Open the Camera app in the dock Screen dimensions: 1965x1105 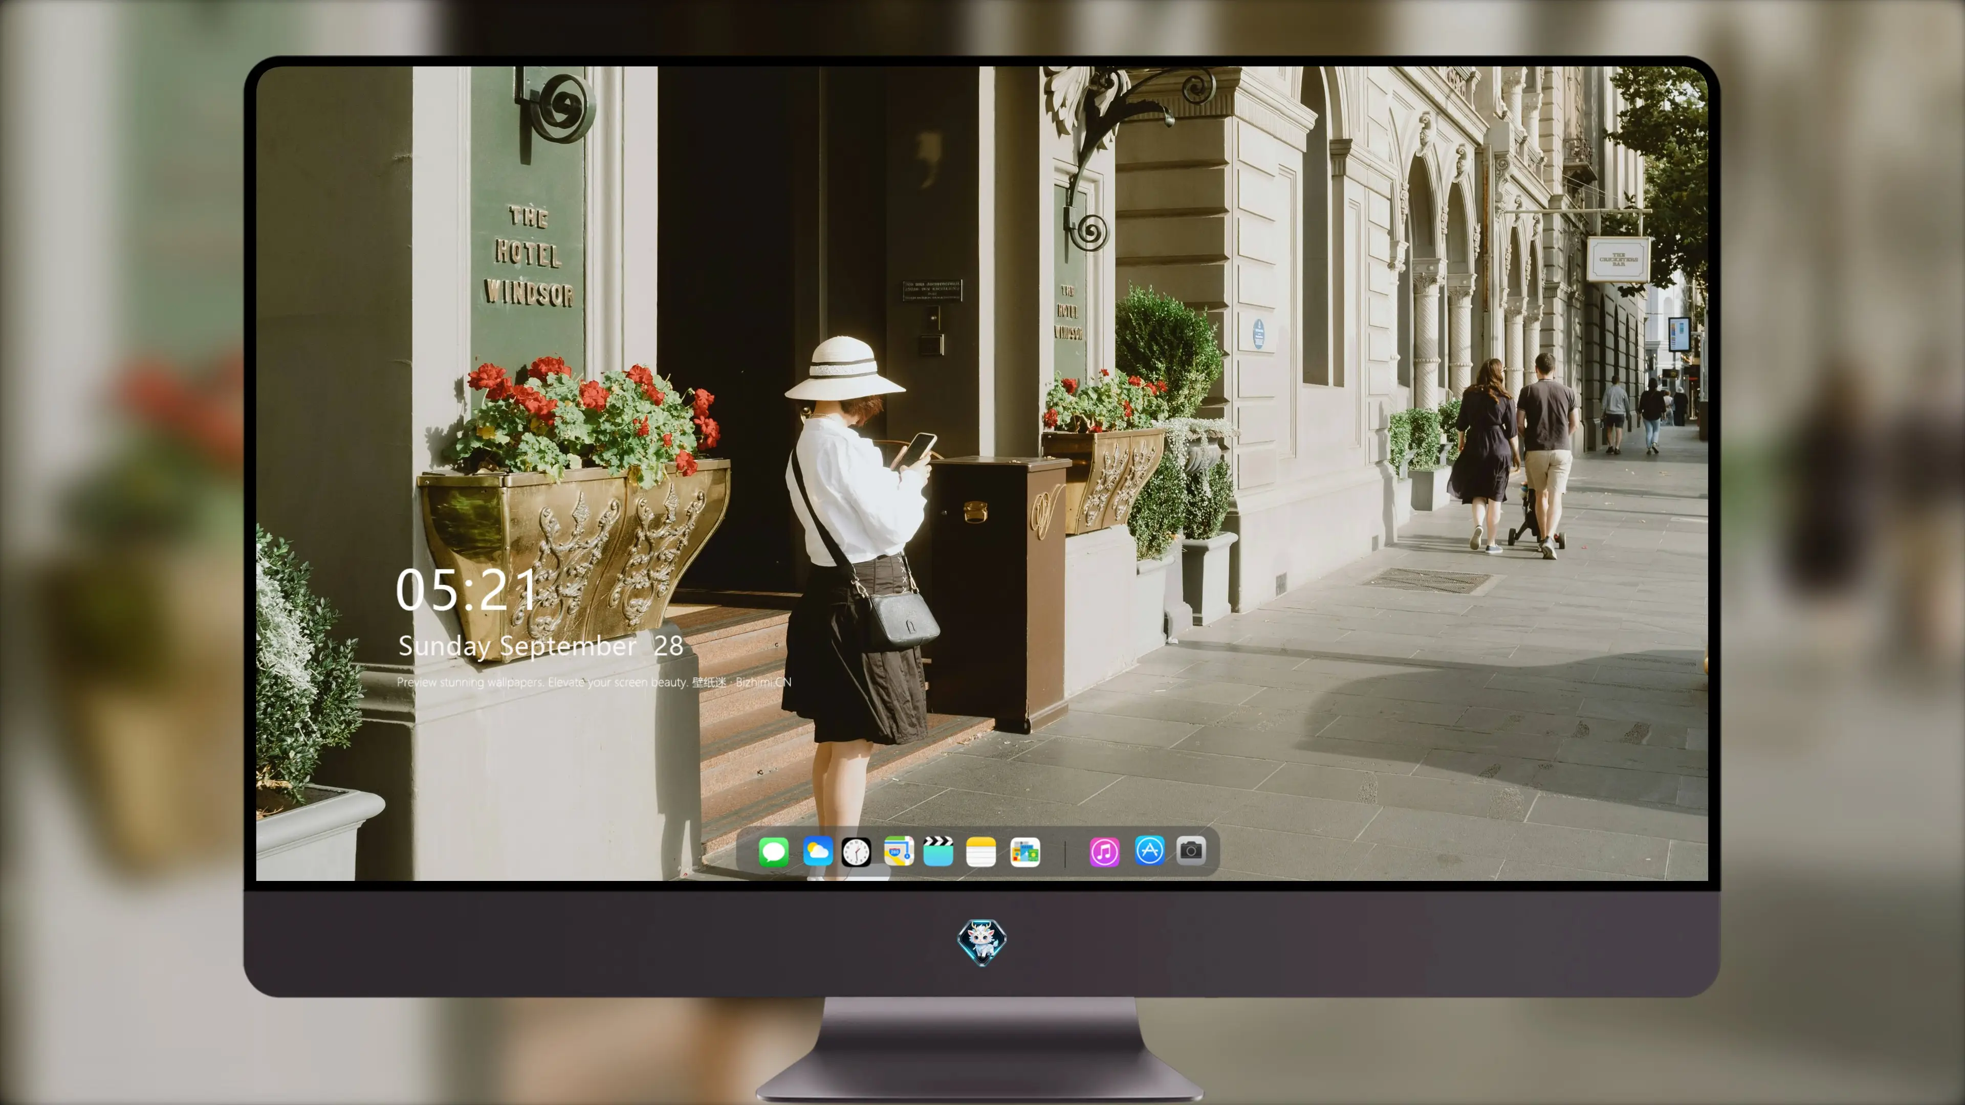[x=1191, y=850]
